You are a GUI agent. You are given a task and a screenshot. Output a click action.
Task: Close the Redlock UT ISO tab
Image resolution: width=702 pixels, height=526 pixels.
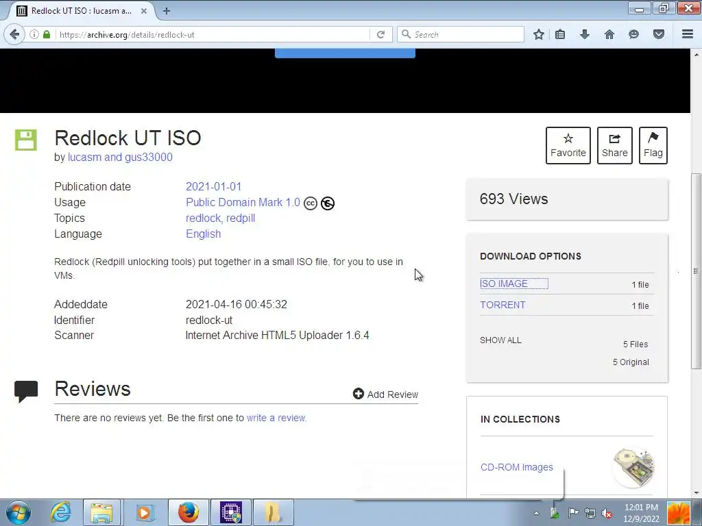click(x=144, y=11)
